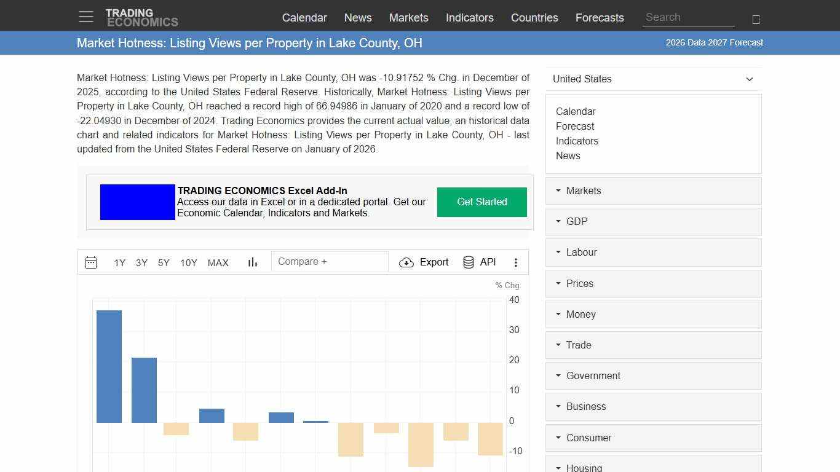Open the United States country dropdown
The image size is (840, 472).
[x=653, y=79]
